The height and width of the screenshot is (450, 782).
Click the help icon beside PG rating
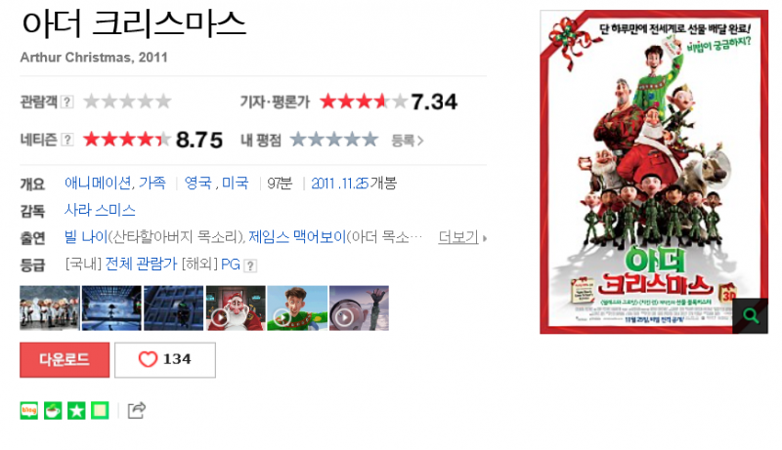(250, 266)
